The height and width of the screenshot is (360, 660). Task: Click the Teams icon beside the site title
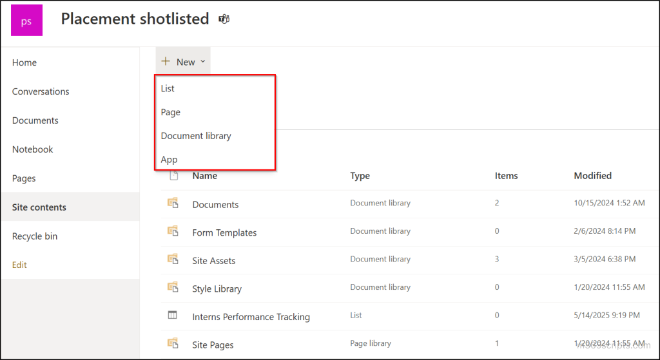click(224, 19)
